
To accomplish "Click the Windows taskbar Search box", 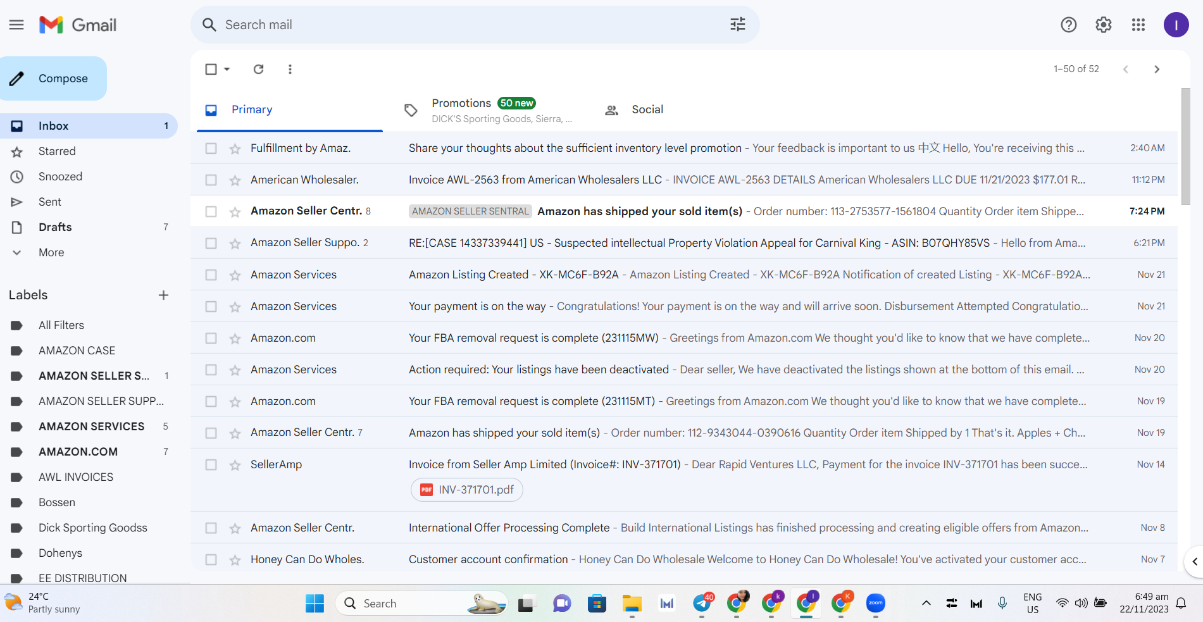I will pyautogui.click(x=421, y=604).
